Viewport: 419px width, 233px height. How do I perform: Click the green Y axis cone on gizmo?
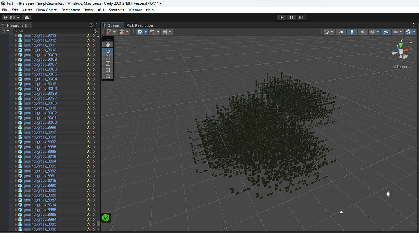tap(401, 46)
